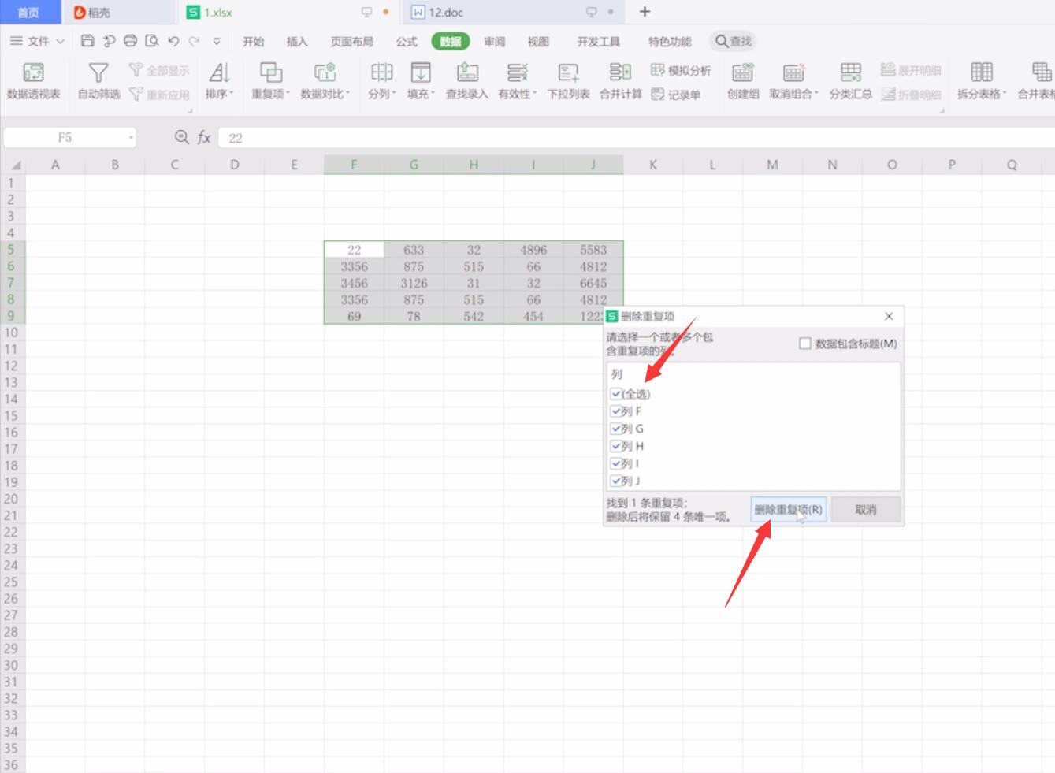
Task: Switch to the 页面布局 ribbon tab
Action: [x=351, y=42]
